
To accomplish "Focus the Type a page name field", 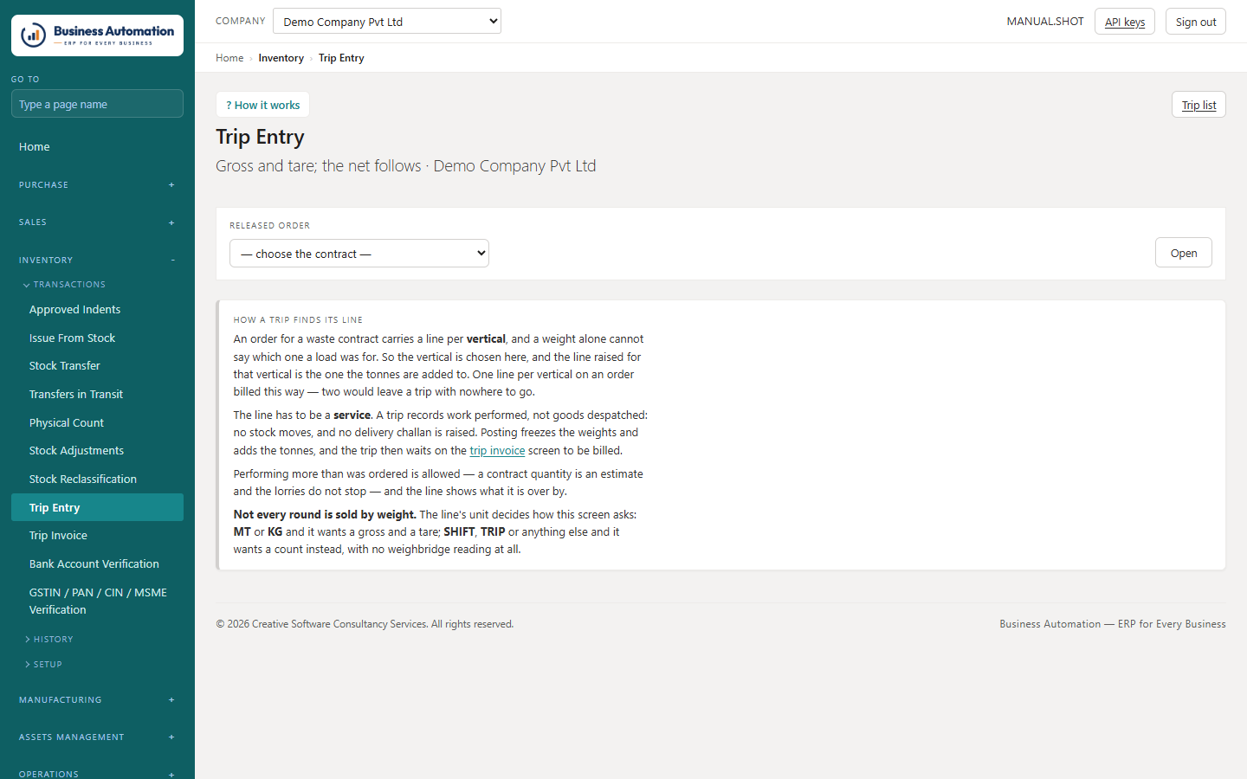I will (97, 104).
